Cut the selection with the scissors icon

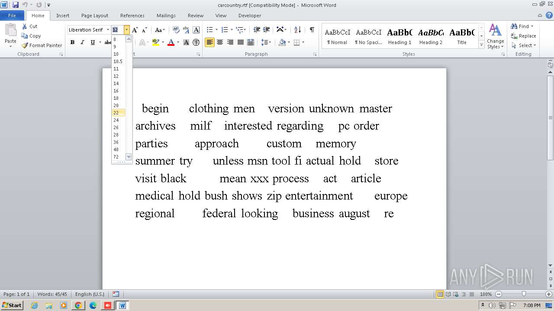coord(30,26)
